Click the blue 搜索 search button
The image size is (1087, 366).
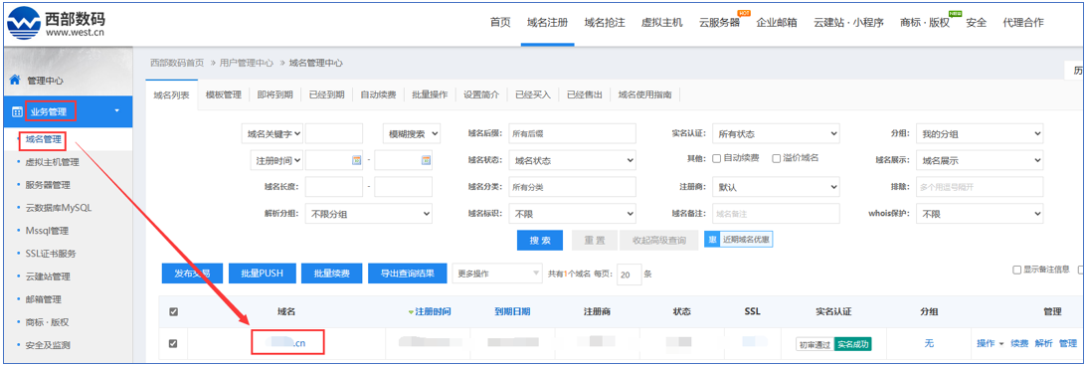click(x=540, y=241)
